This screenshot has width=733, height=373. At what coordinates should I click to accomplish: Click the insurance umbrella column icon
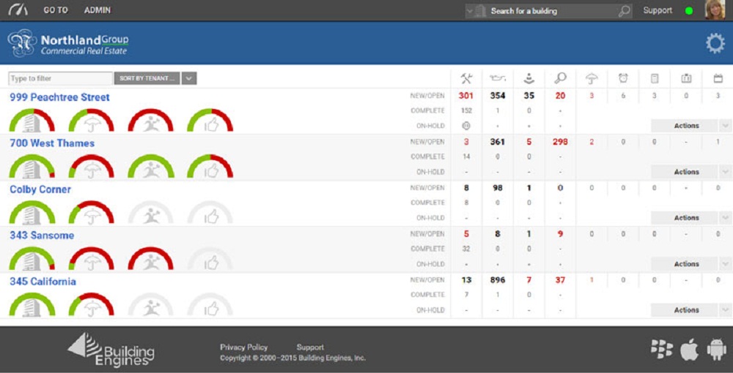click(x=592, y=79)
